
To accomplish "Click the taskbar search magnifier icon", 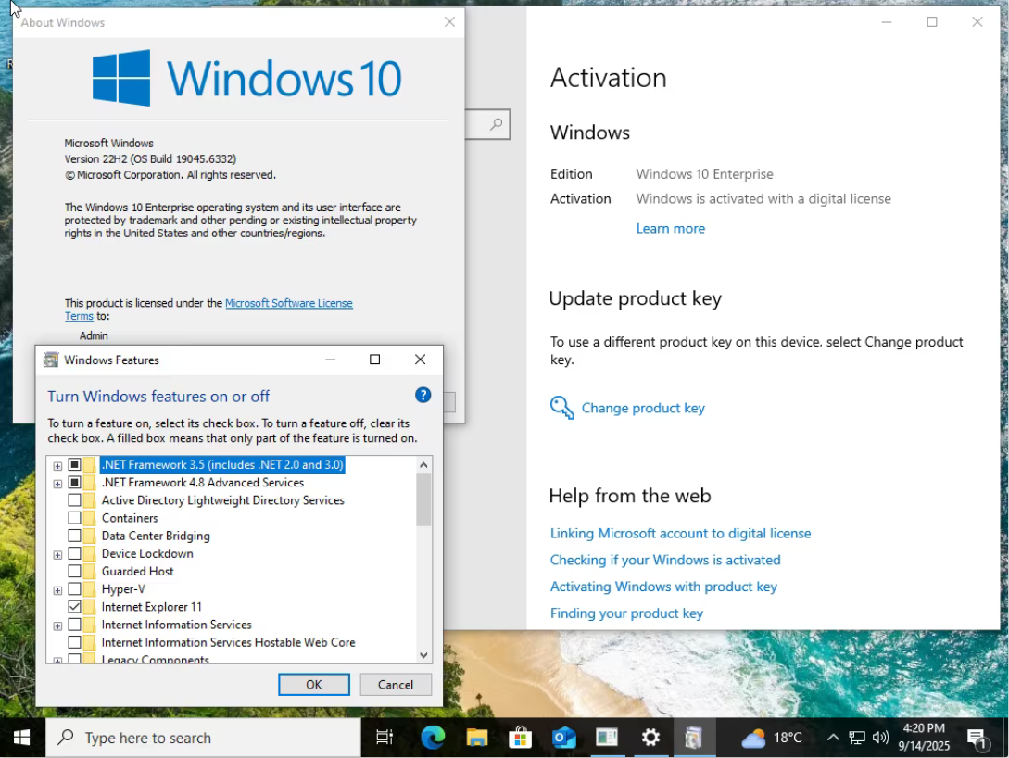I will click(66, 738).
